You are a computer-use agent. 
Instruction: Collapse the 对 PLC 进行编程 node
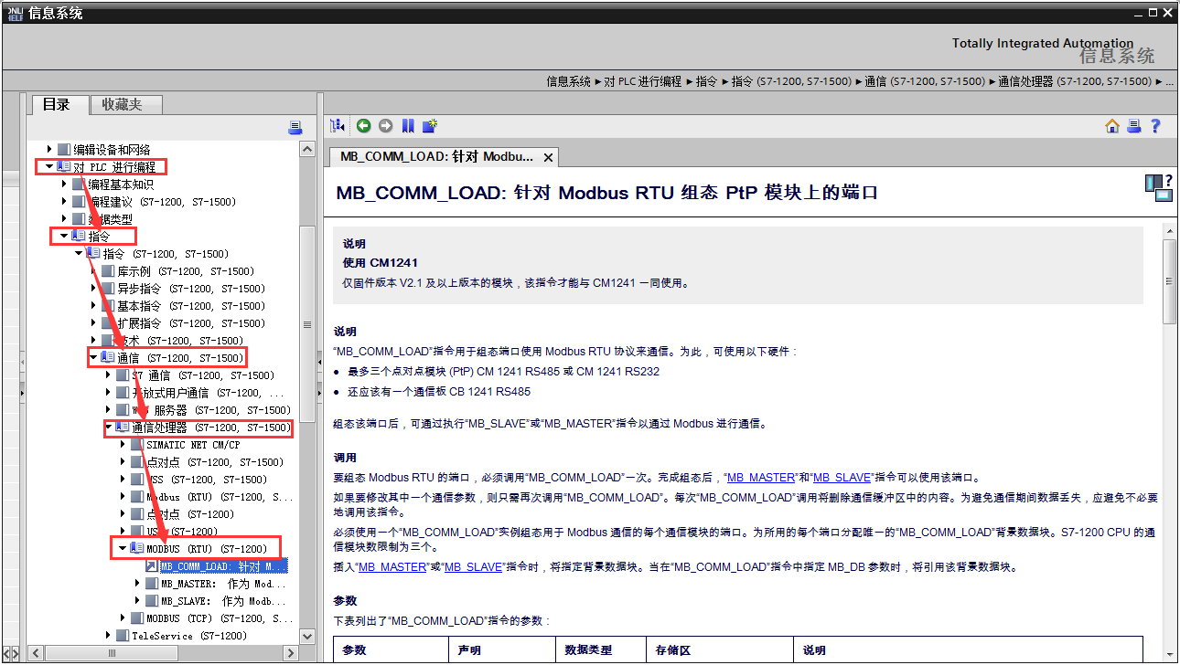49,166
